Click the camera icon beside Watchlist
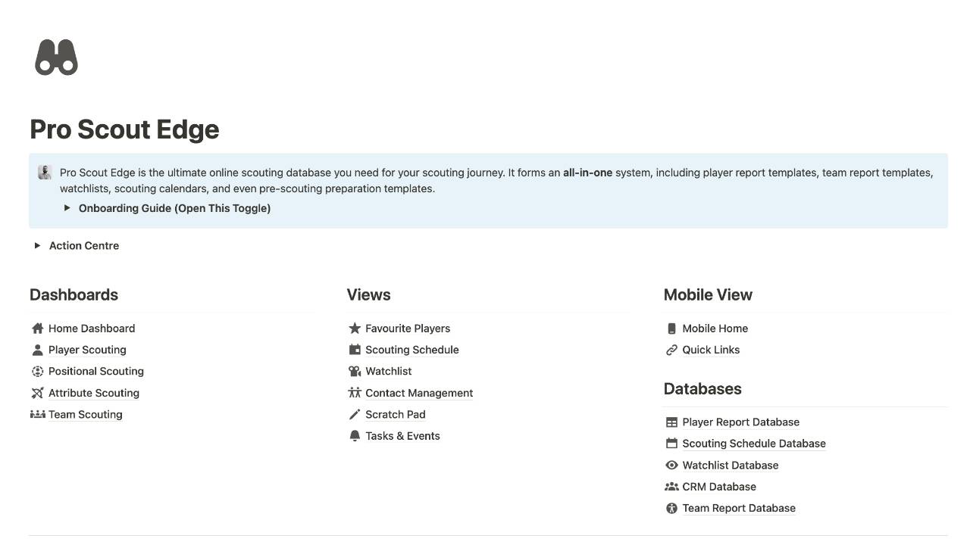 (355, 372)
